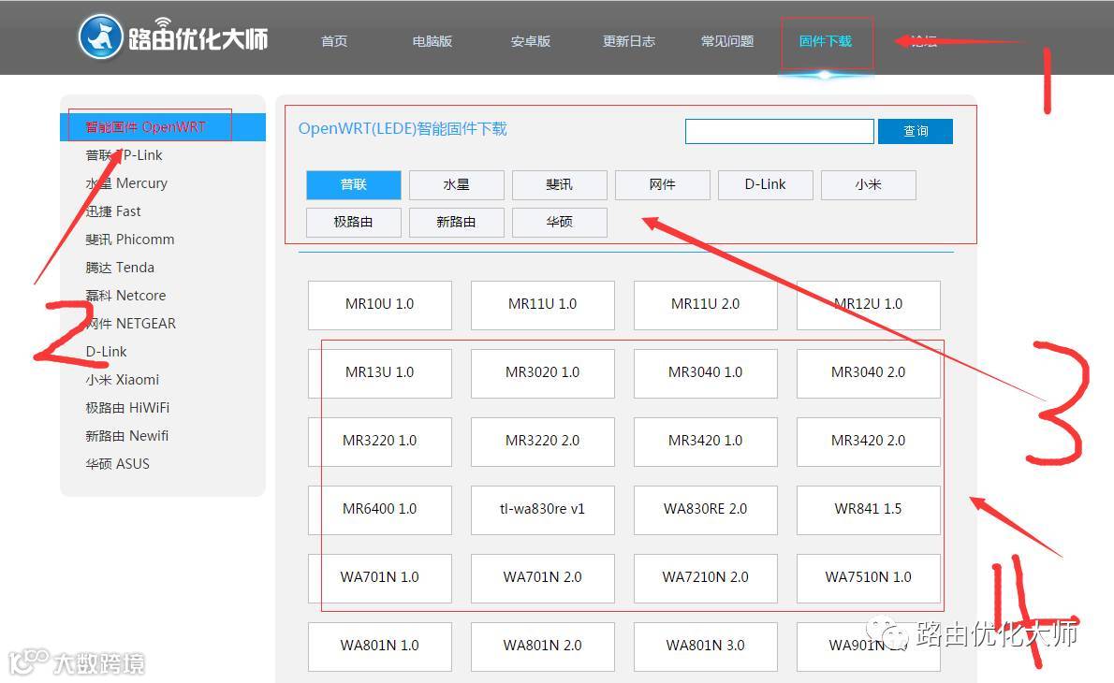The width and height of the screenshot is (1114, 683).
Task: Open 华硕 ASUS sidebar entry
Action: point(117,464)
